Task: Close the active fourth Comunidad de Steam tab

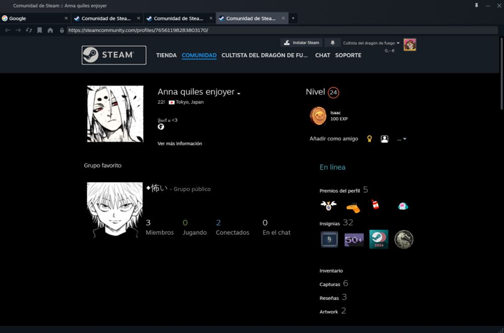Action: pyautogui.click(x=283, y=18)
